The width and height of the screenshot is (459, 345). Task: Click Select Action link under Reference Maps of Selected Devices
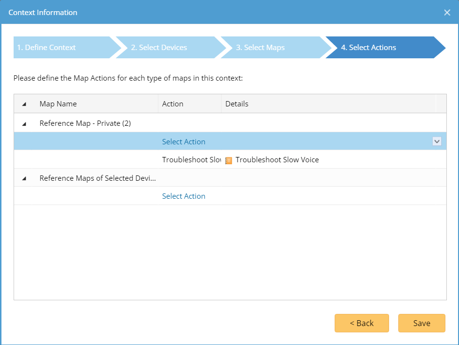point(184,196)
